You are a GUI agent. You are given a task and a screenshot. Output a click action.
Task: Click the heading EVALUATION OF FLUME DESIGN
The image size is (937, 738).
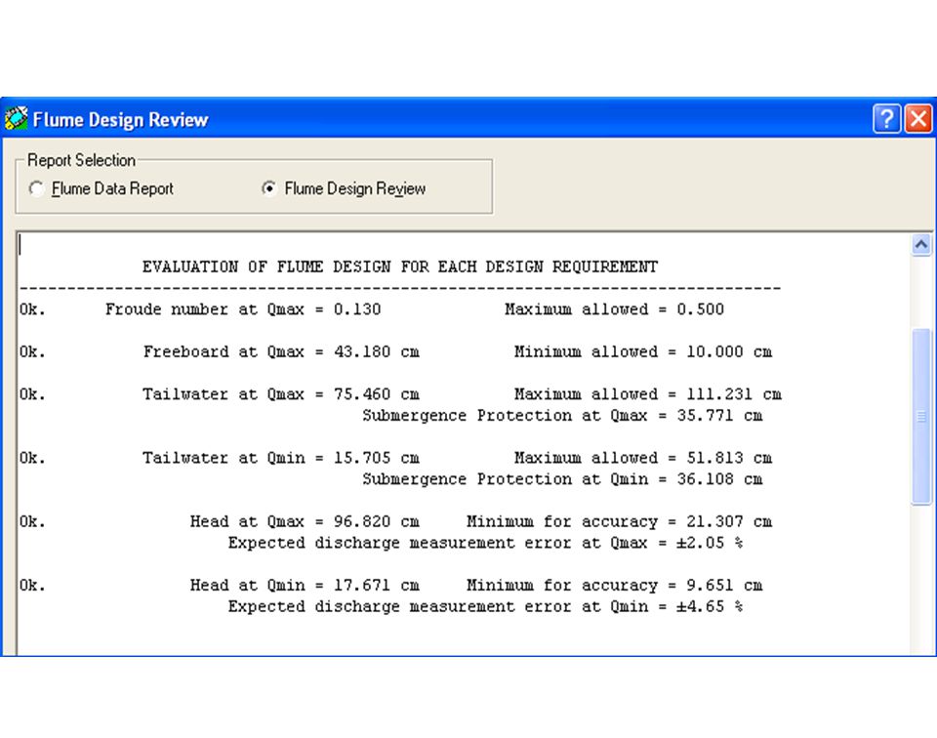[x=399, y=266]
